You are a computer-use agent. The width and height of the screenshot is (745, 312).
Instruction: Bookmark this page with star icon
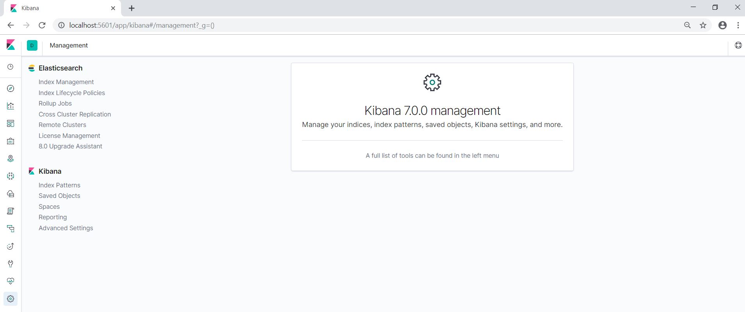pos(703,25)
